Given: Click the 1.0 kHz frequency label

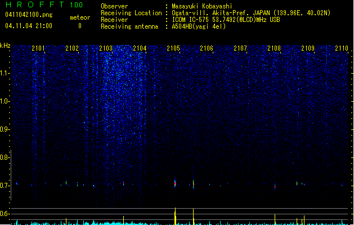Looking at the screenshot, I should (x=5, y=101).
